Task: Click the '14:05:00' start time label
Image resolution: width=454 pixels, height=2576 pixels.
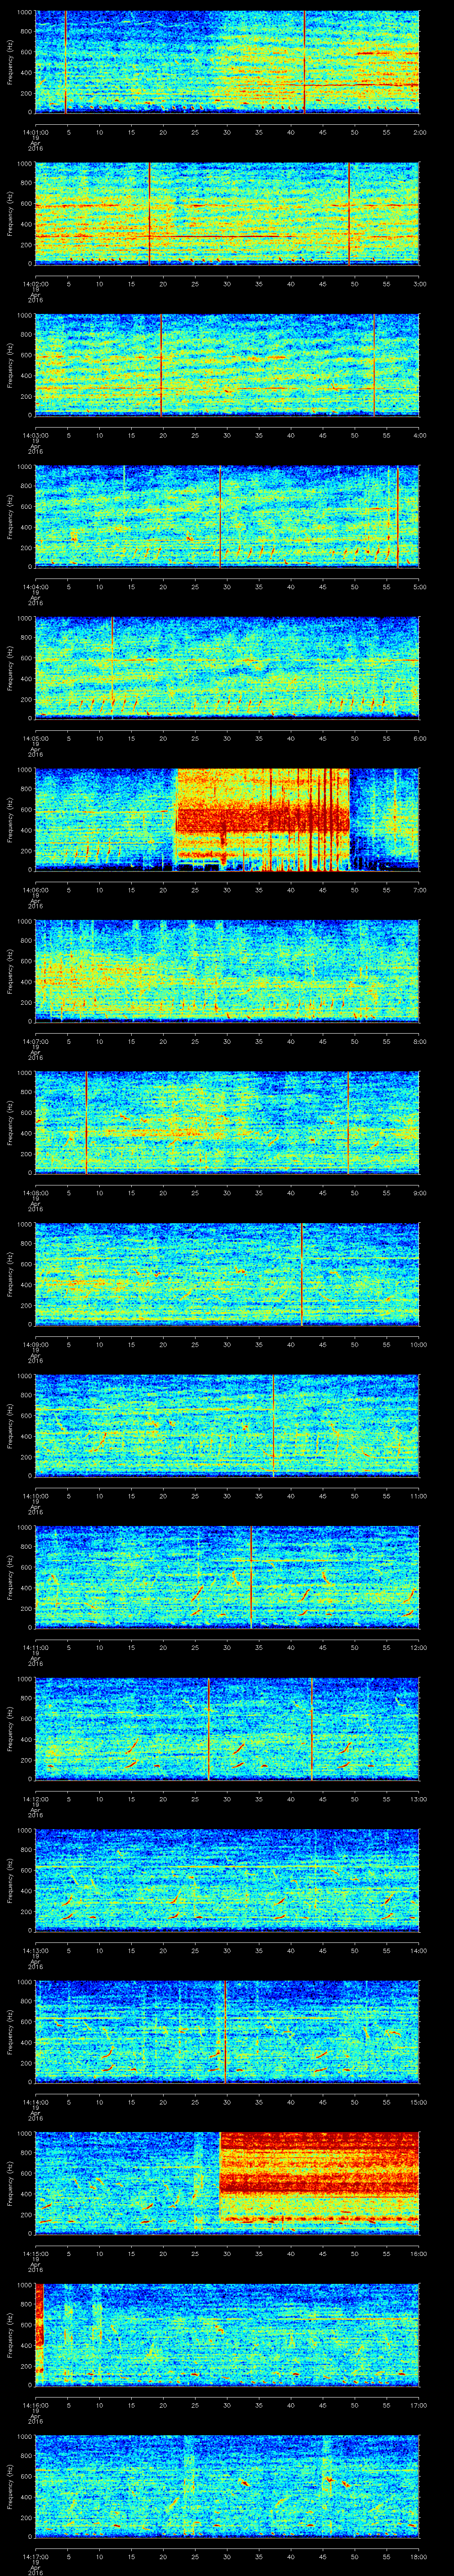Action: coord(35,737)
